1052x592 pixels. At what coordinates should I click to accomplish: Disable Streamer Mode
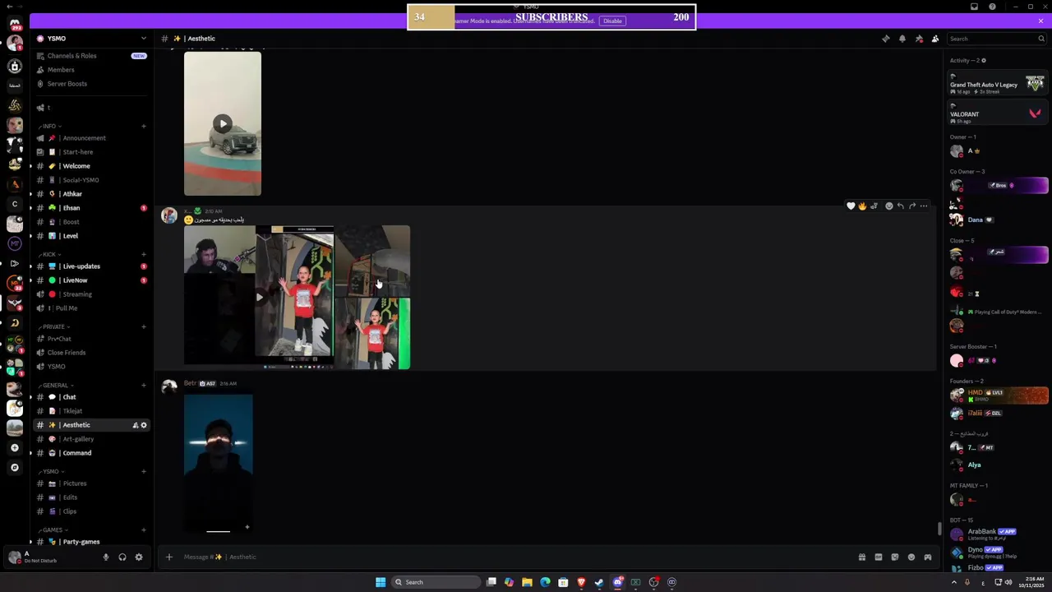pyautogui.click(x=612, y=21)
